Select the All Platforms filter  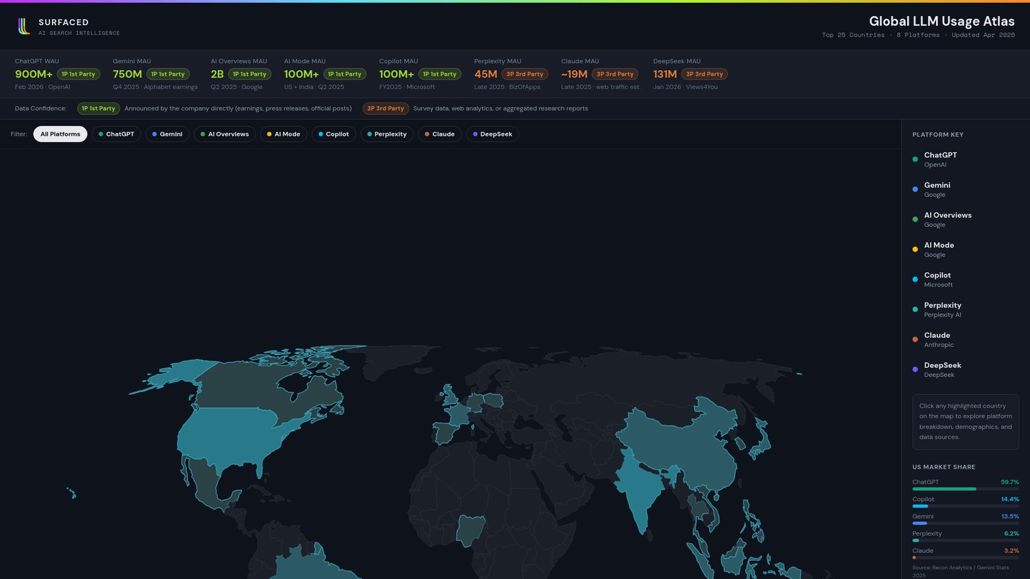61,134
